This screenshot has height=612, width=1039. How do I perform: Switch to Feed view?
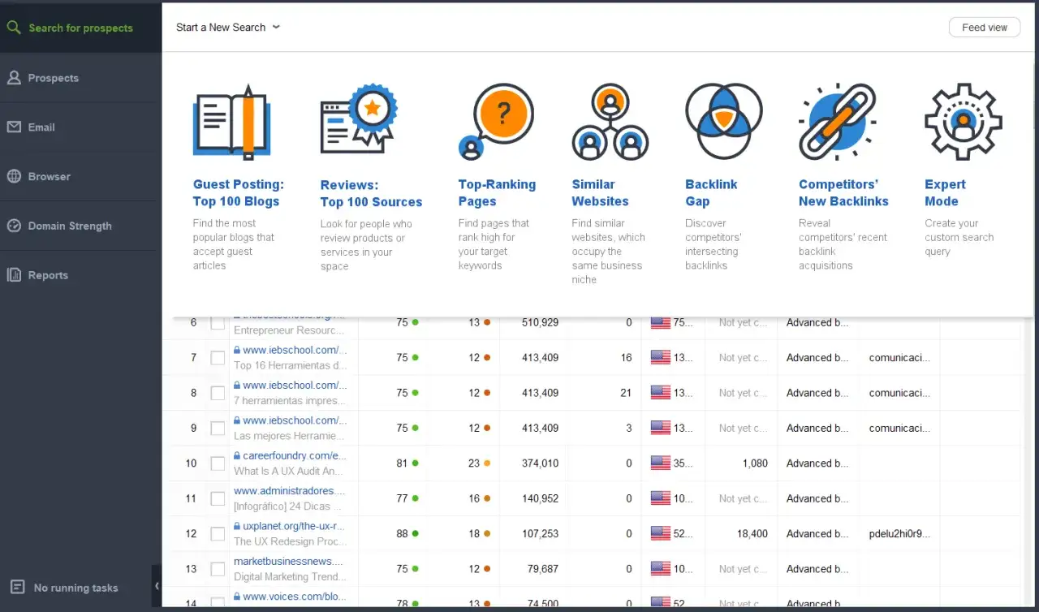point(985,27)
